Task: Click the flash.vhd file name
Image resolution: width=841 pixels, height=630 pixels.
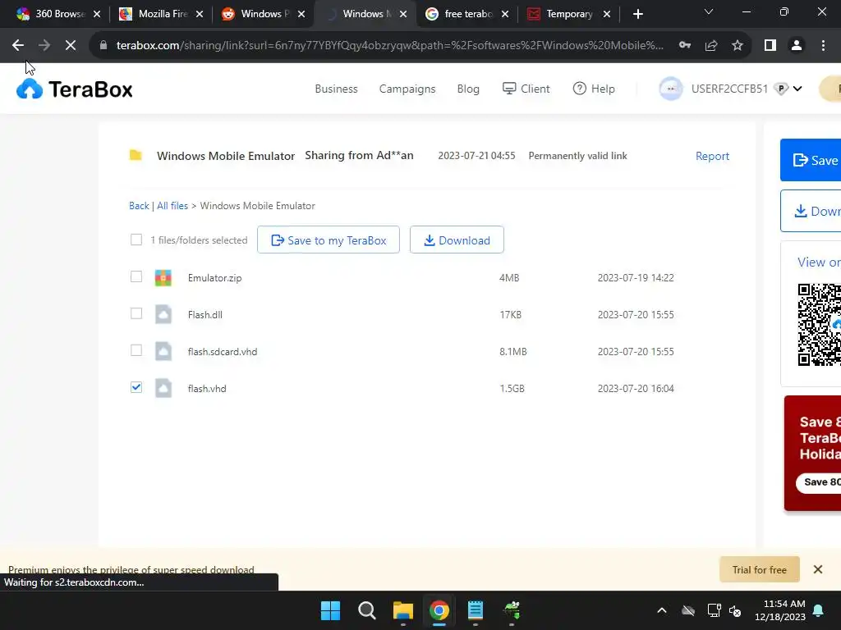Action: click(x=207, y=389)
